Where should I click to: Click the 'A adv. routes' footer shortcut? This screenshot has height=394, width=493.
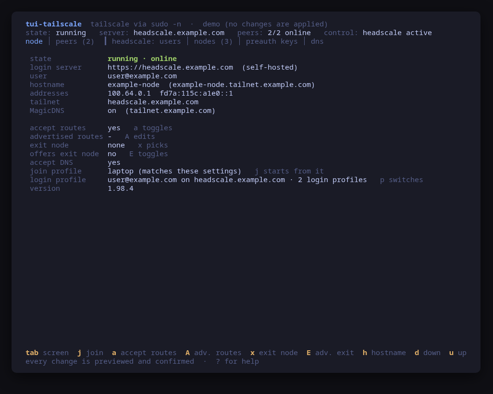click(213, 353)
